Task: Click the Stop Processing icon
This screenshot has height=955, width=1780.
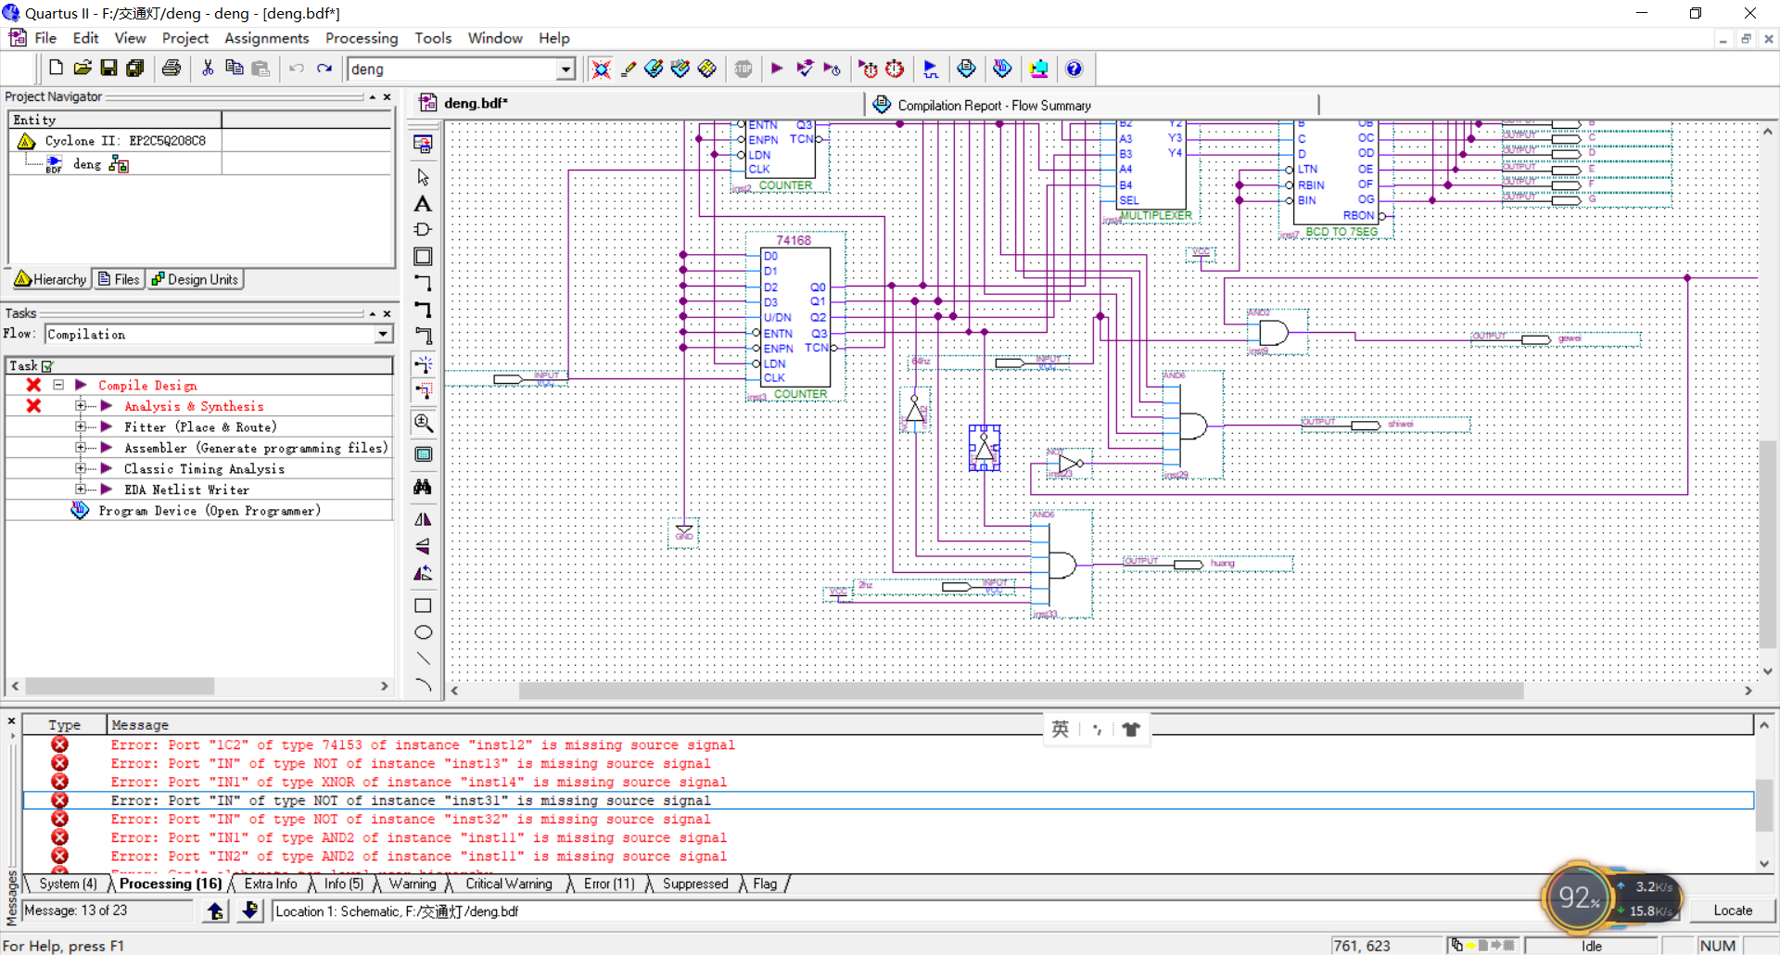Action: point(744,68)
